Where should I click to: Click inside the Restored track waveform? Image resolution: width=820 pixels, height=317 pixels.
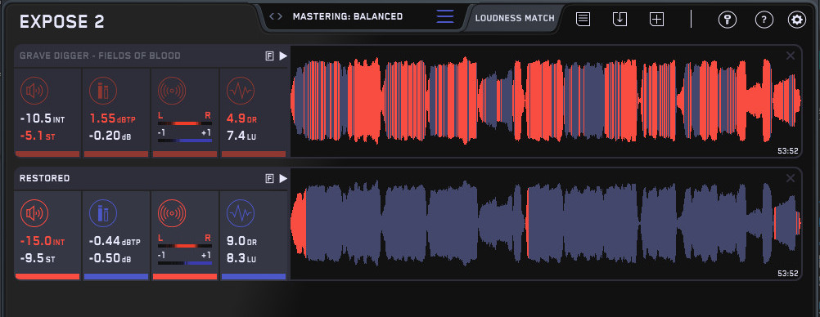click(546, 224)
